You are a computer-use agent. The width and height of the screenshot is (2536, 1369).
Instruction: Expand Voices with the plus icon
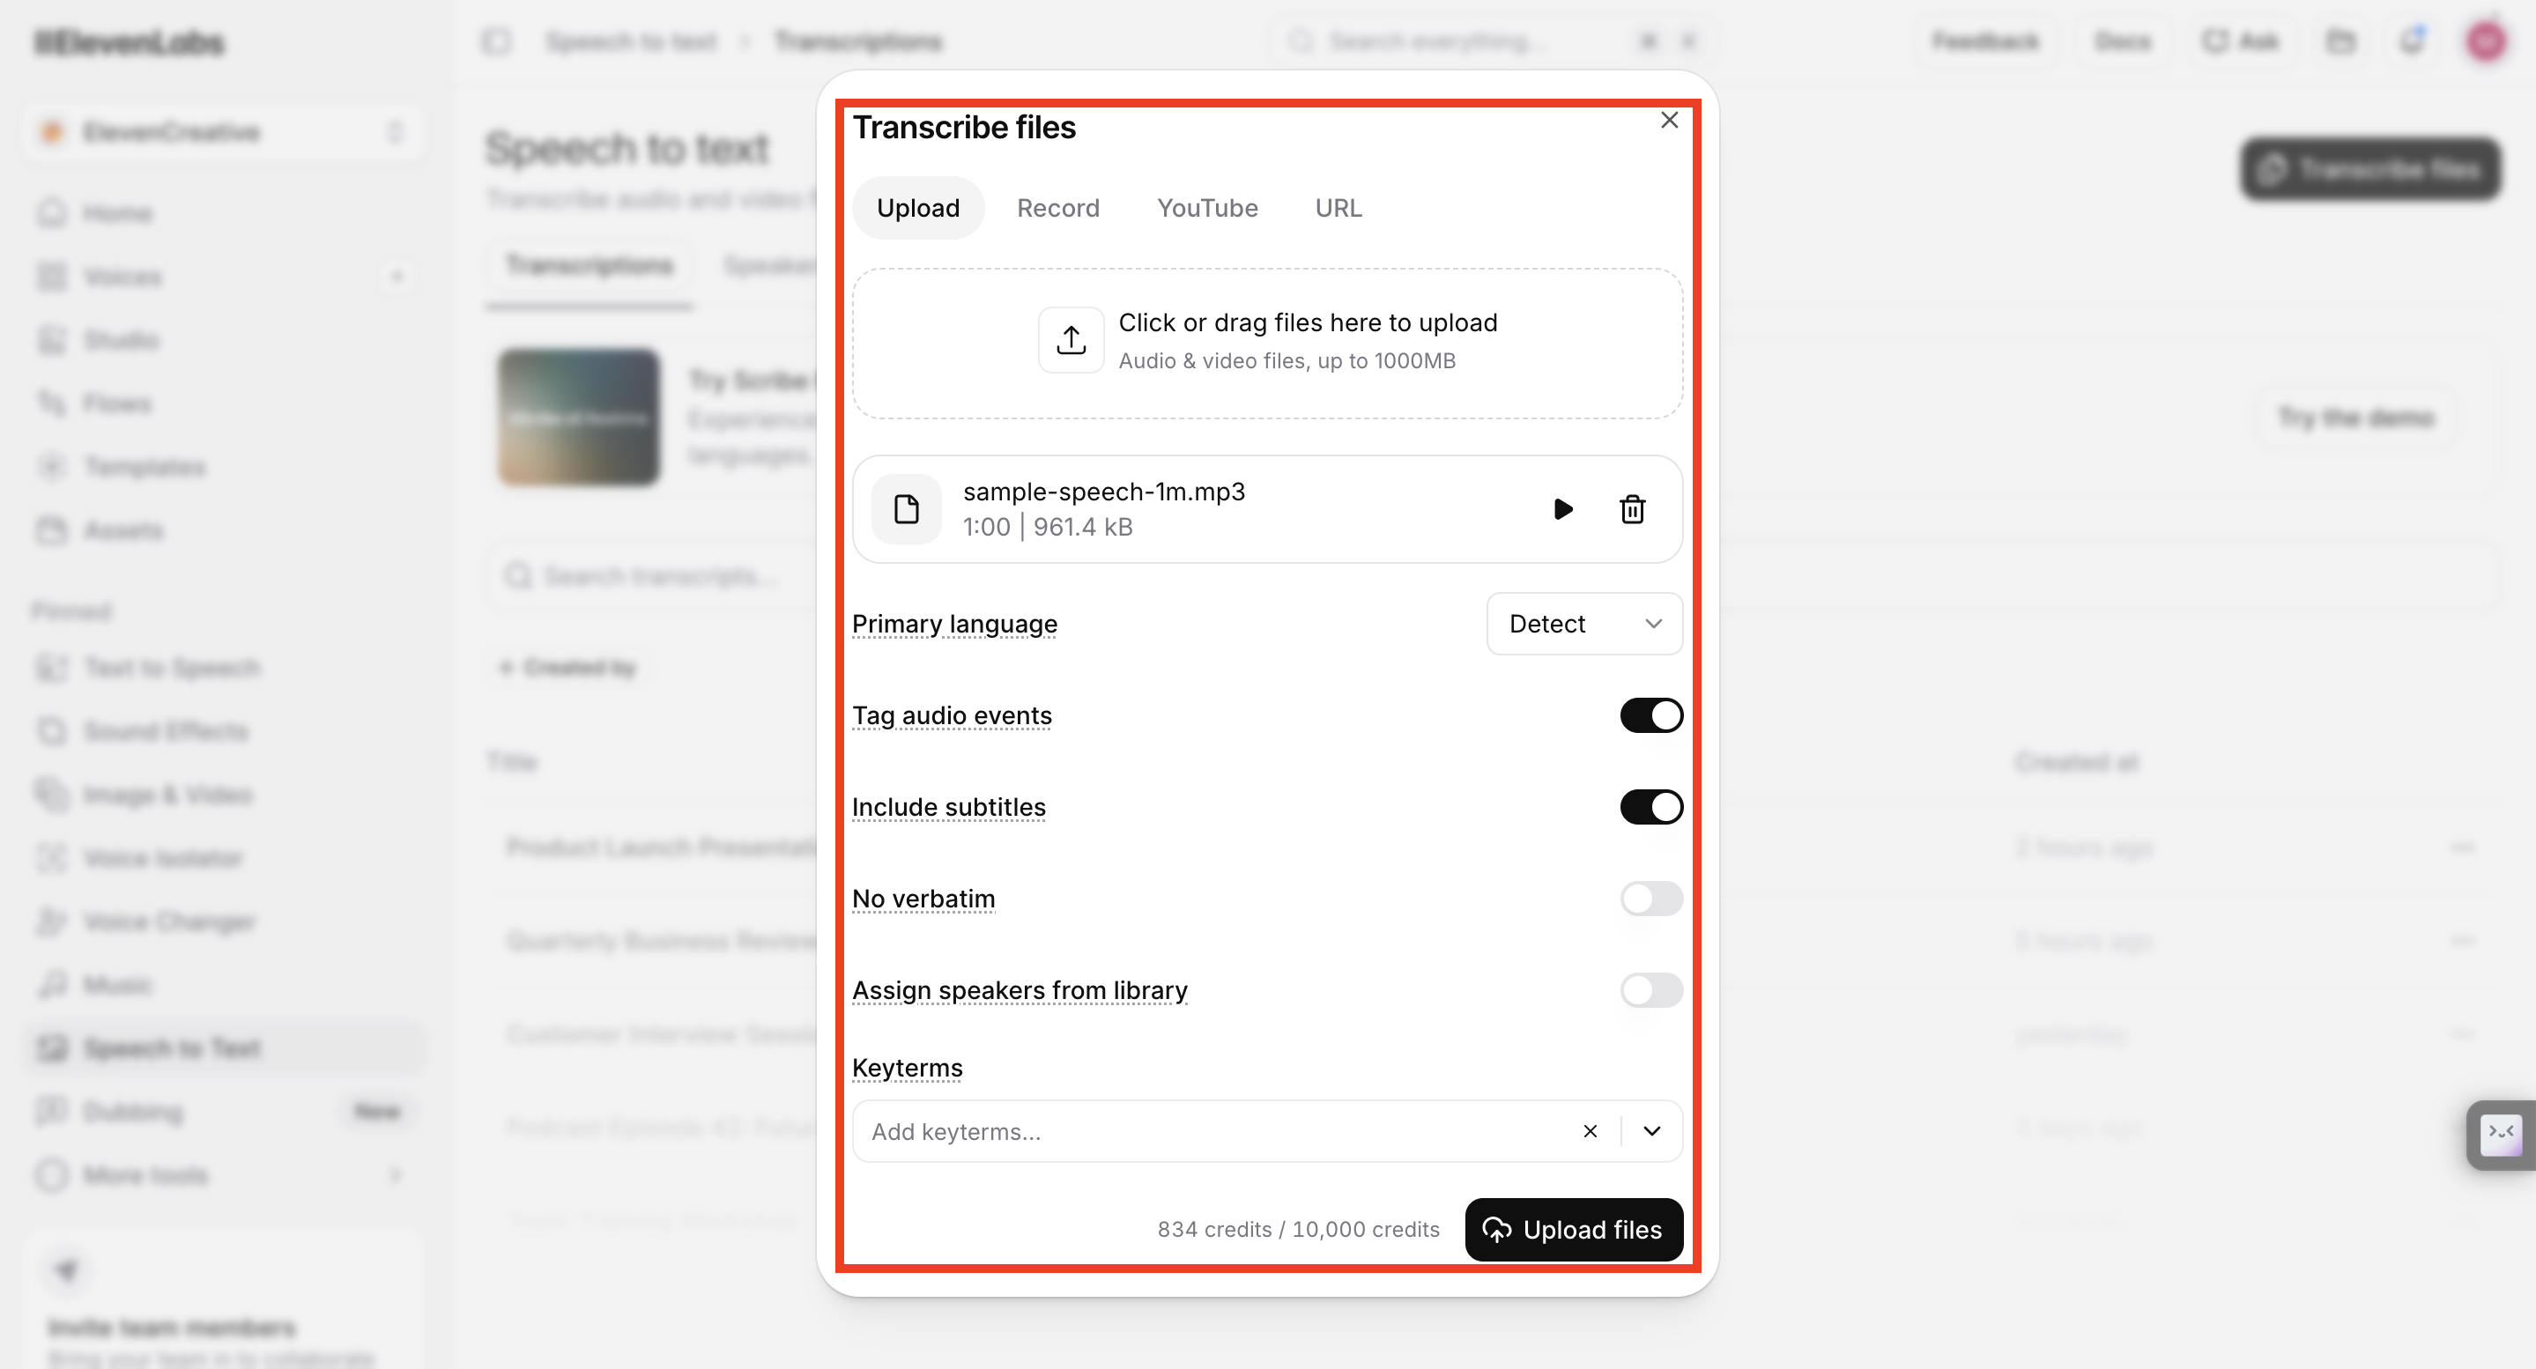coord(397,277)
